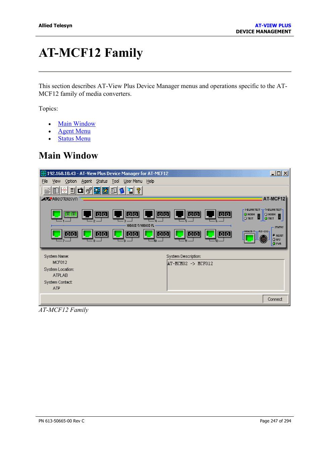Toggle the 7-12 LINK TEST switch
The height and width of the screenshot is (454, 320).
(279, 216)
